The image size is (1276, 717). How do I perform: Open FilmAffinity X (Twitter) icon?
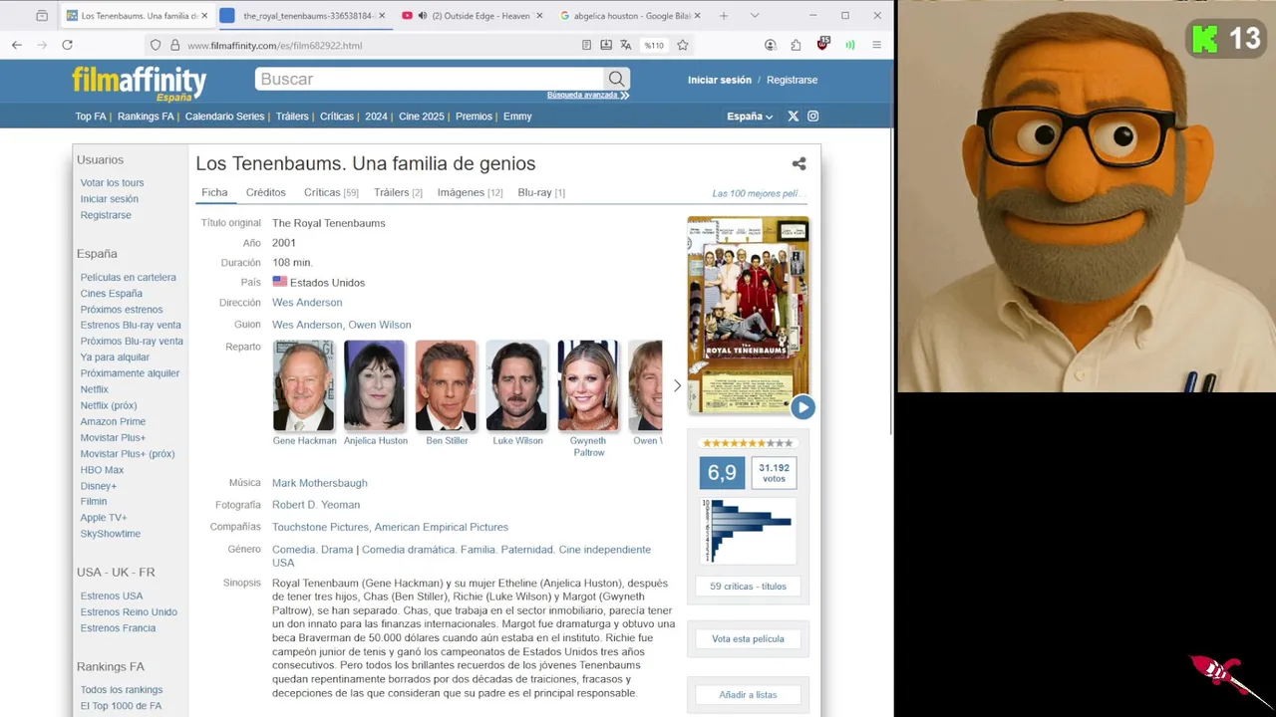pos(794,117)
